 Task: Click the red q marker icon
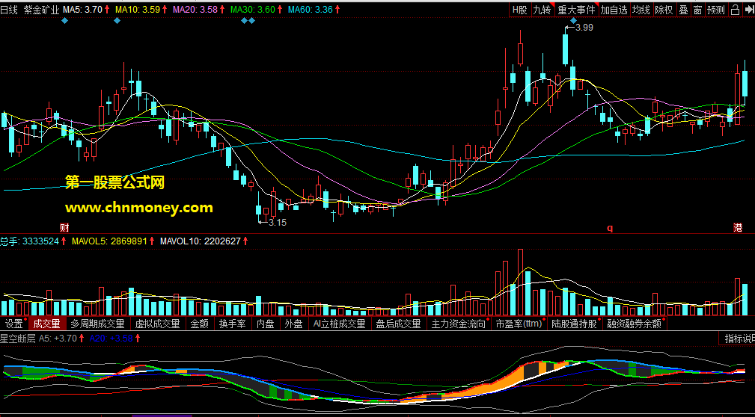coord(610,229)
